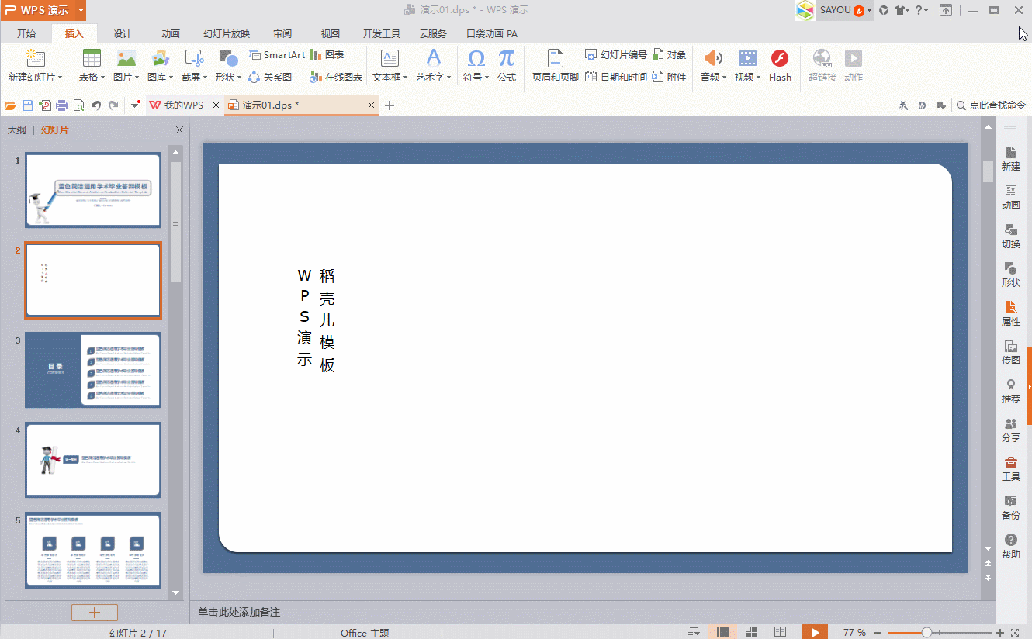
Task: Click the thumbnail pane scrollbar handle
Action: tap(176, 221)
